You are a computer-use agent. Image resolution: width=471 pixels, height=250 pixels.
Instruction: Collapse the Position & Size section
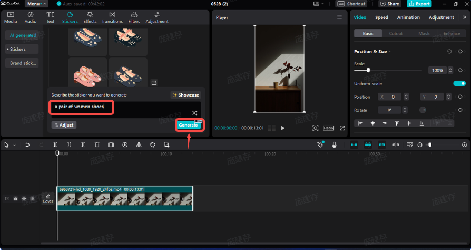(x=389, y=52)
